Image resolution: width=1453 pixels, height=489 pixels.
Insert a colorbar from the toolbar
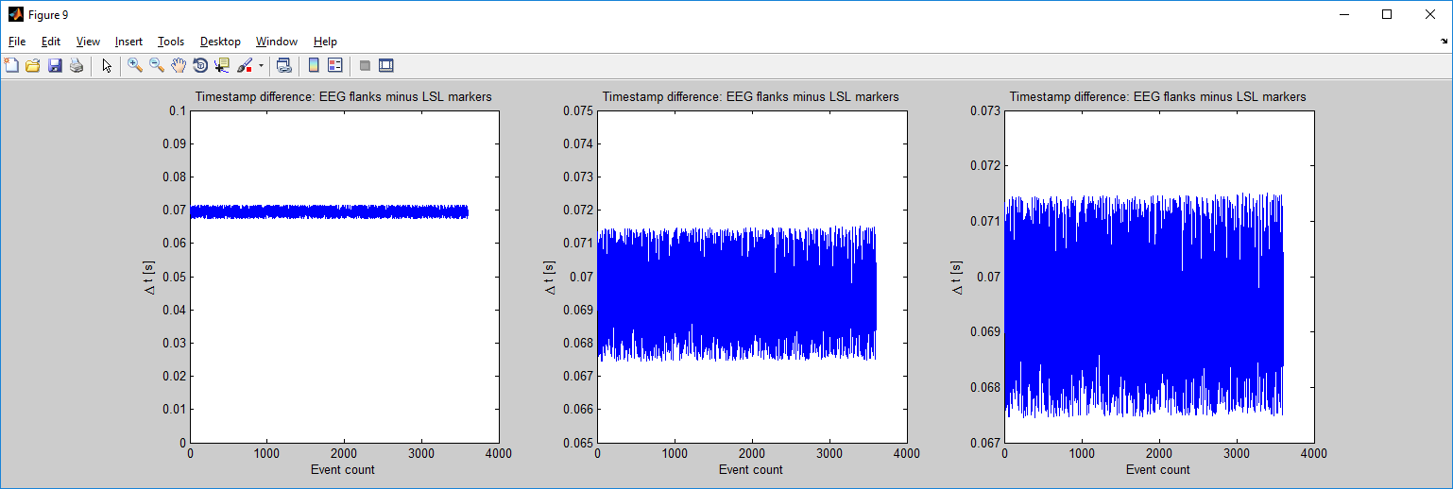(314, 65)
